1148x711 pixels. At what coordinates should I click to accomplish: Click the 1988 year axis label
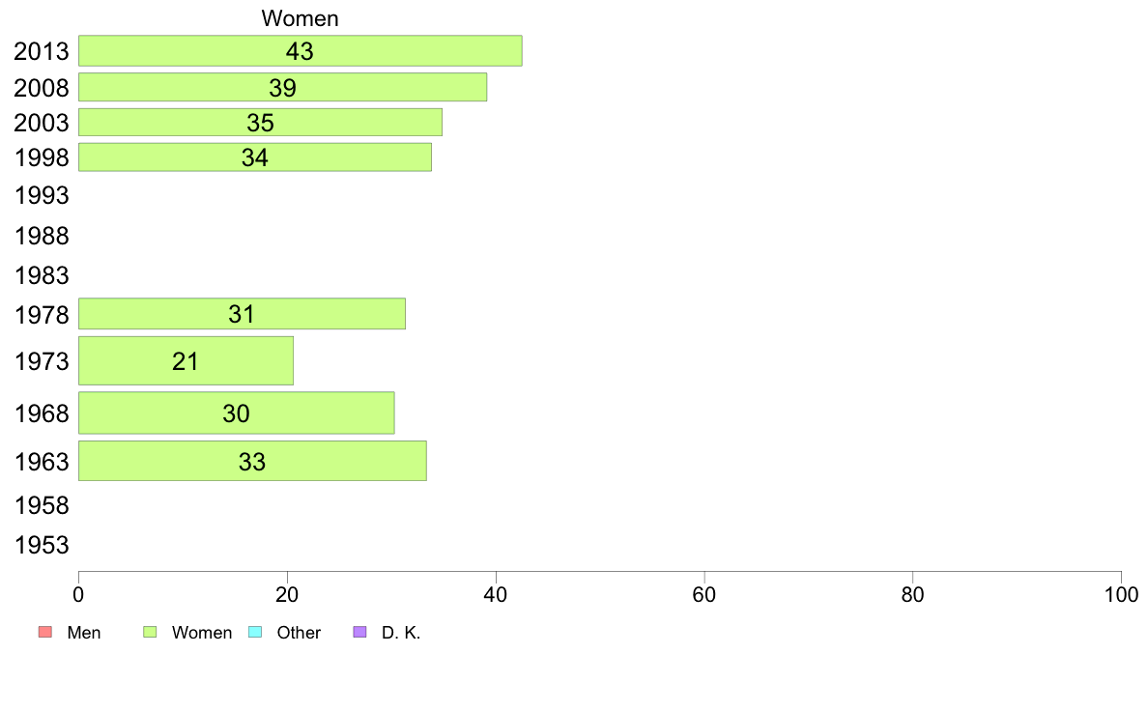(42, 236)
